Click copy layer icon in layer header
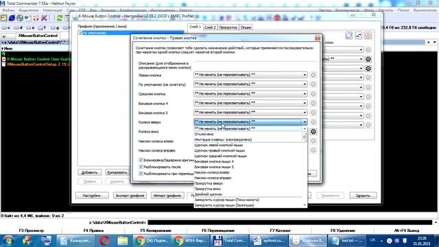 349,36
